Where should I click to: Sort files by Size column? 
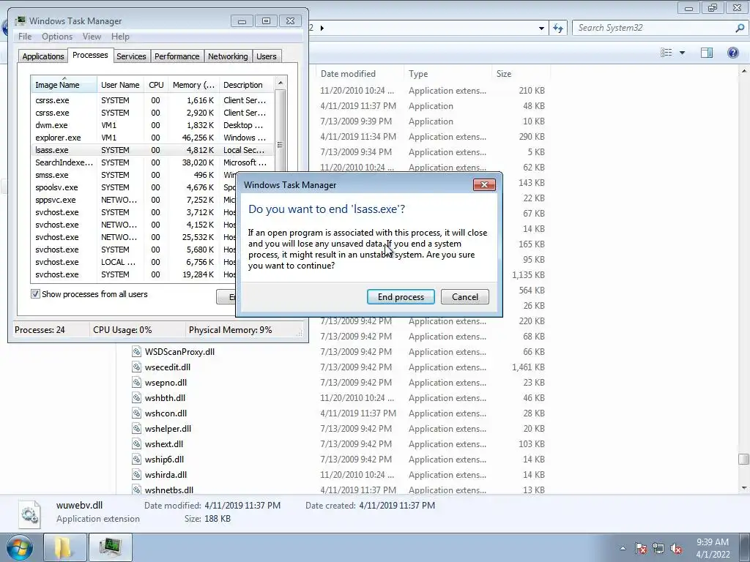(x=521, y=74)
